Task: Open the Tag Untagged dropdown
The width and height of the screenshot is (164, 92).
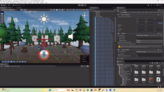Action: pos(131,13)
